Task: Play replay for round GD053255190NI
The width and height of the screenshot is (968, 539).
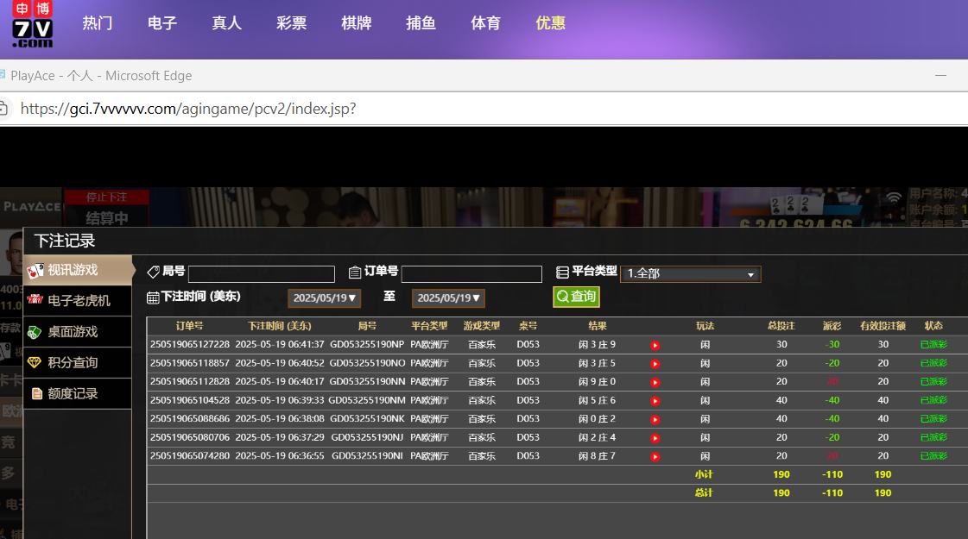Action: (x=655, y=456)
